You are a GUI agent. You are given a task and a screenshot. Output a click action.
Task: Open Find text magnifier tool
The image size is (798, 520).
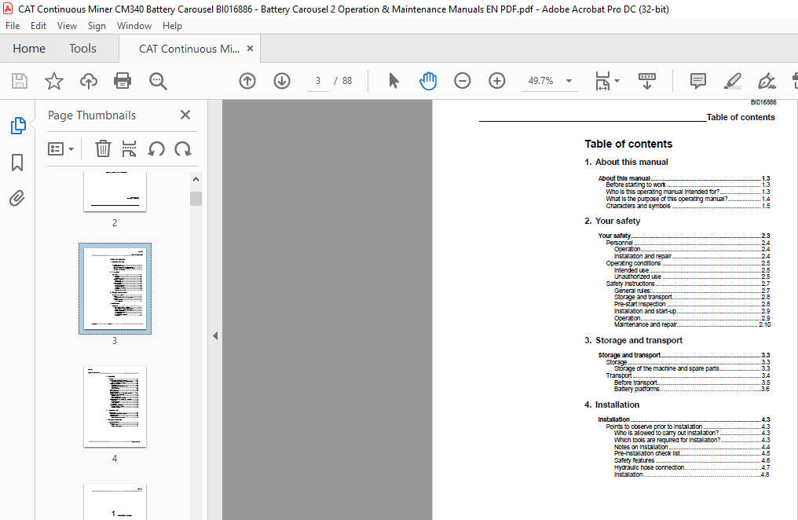click(158, 81)
